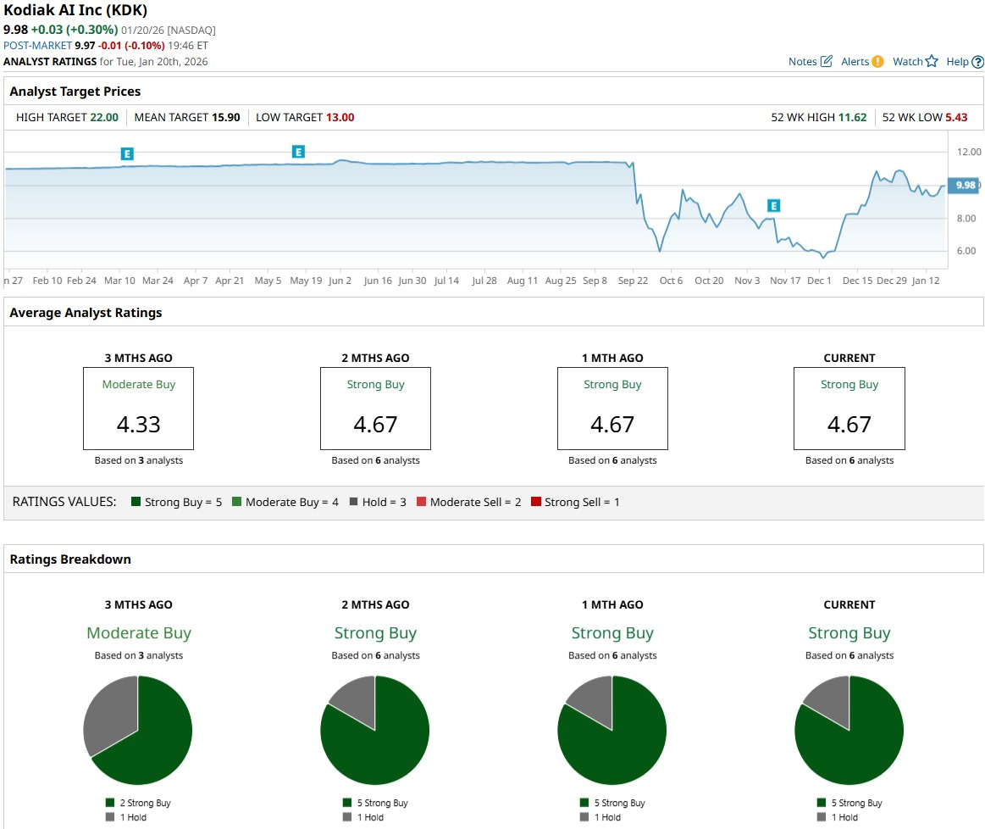Click the CURRENT ratings breakdown pie chart
This screenshot has width=985, height=829.
point(849,731)
